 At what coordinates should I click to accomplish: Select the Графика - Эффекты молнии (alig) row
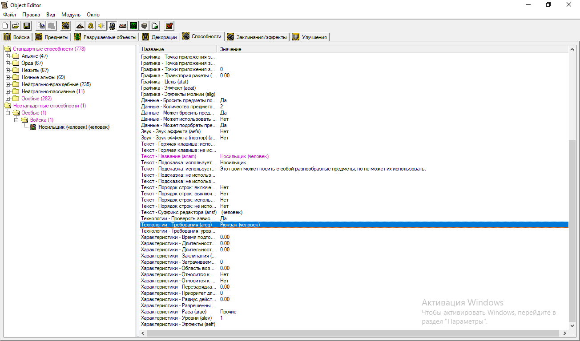[354, 94]
